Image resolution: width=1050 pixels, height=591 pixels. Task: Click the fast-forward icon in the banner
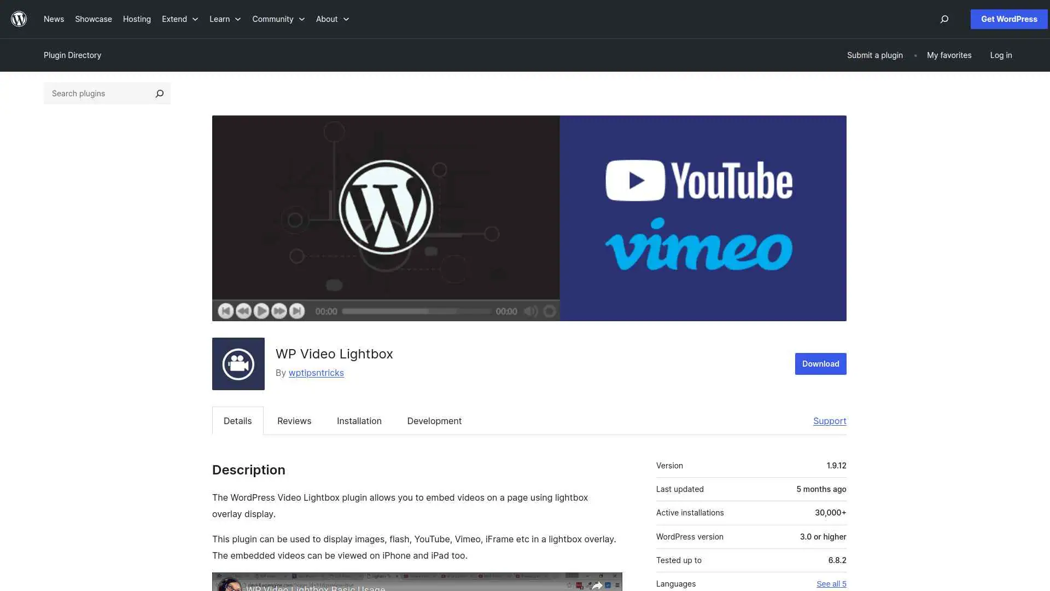coord(279,311)
